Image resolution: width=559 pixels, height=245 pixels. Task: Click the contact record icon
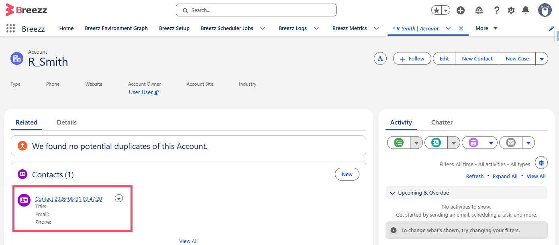24,200
